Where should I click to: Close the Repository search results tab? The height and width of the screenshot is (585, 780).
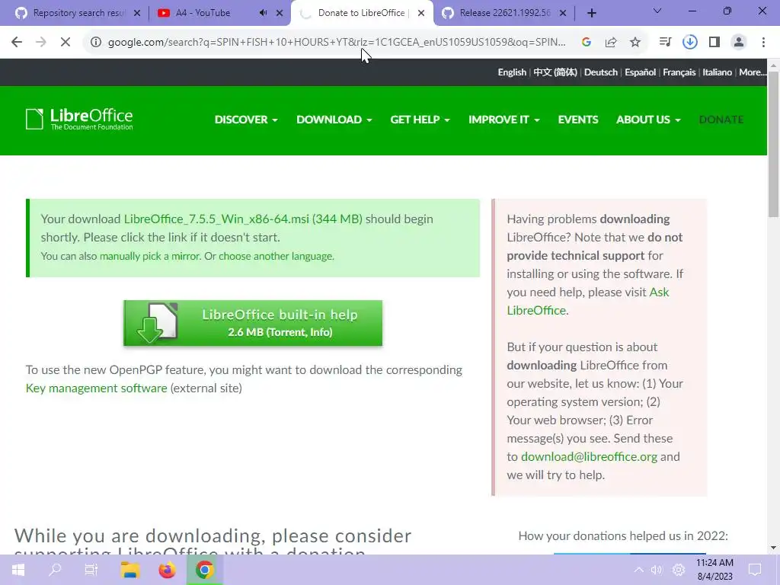click(x=137, y=13)
